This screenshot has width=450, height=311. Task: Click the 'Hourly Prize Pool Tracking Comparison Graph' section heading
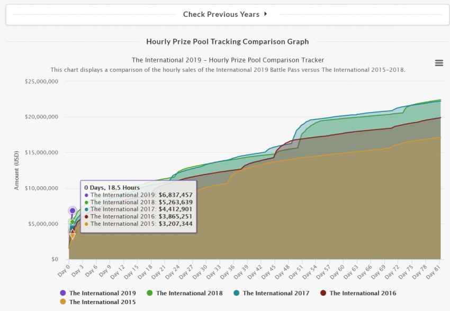point(227,41)
